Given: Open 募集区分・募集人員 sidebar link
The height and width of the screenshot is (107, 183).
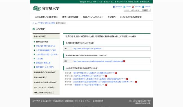Looking at the screenshot, I should click(43, 63).
